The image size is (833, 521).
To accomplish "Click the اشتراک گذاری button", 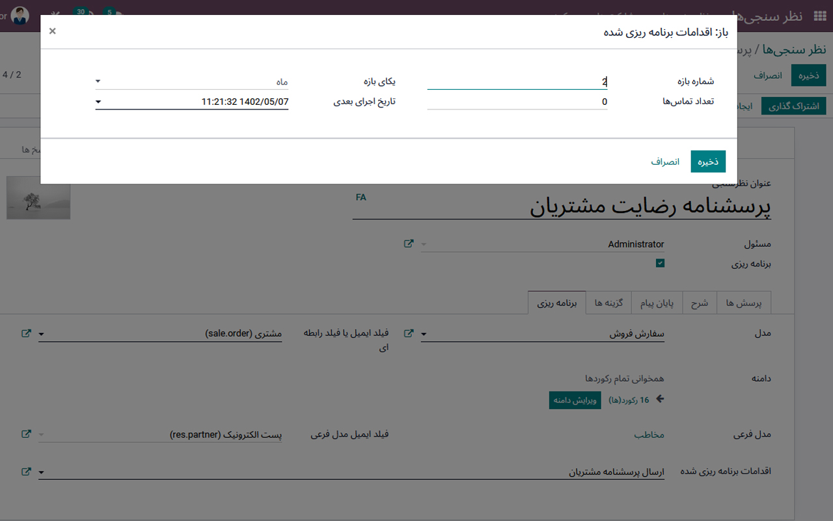I will pos(793,105).
